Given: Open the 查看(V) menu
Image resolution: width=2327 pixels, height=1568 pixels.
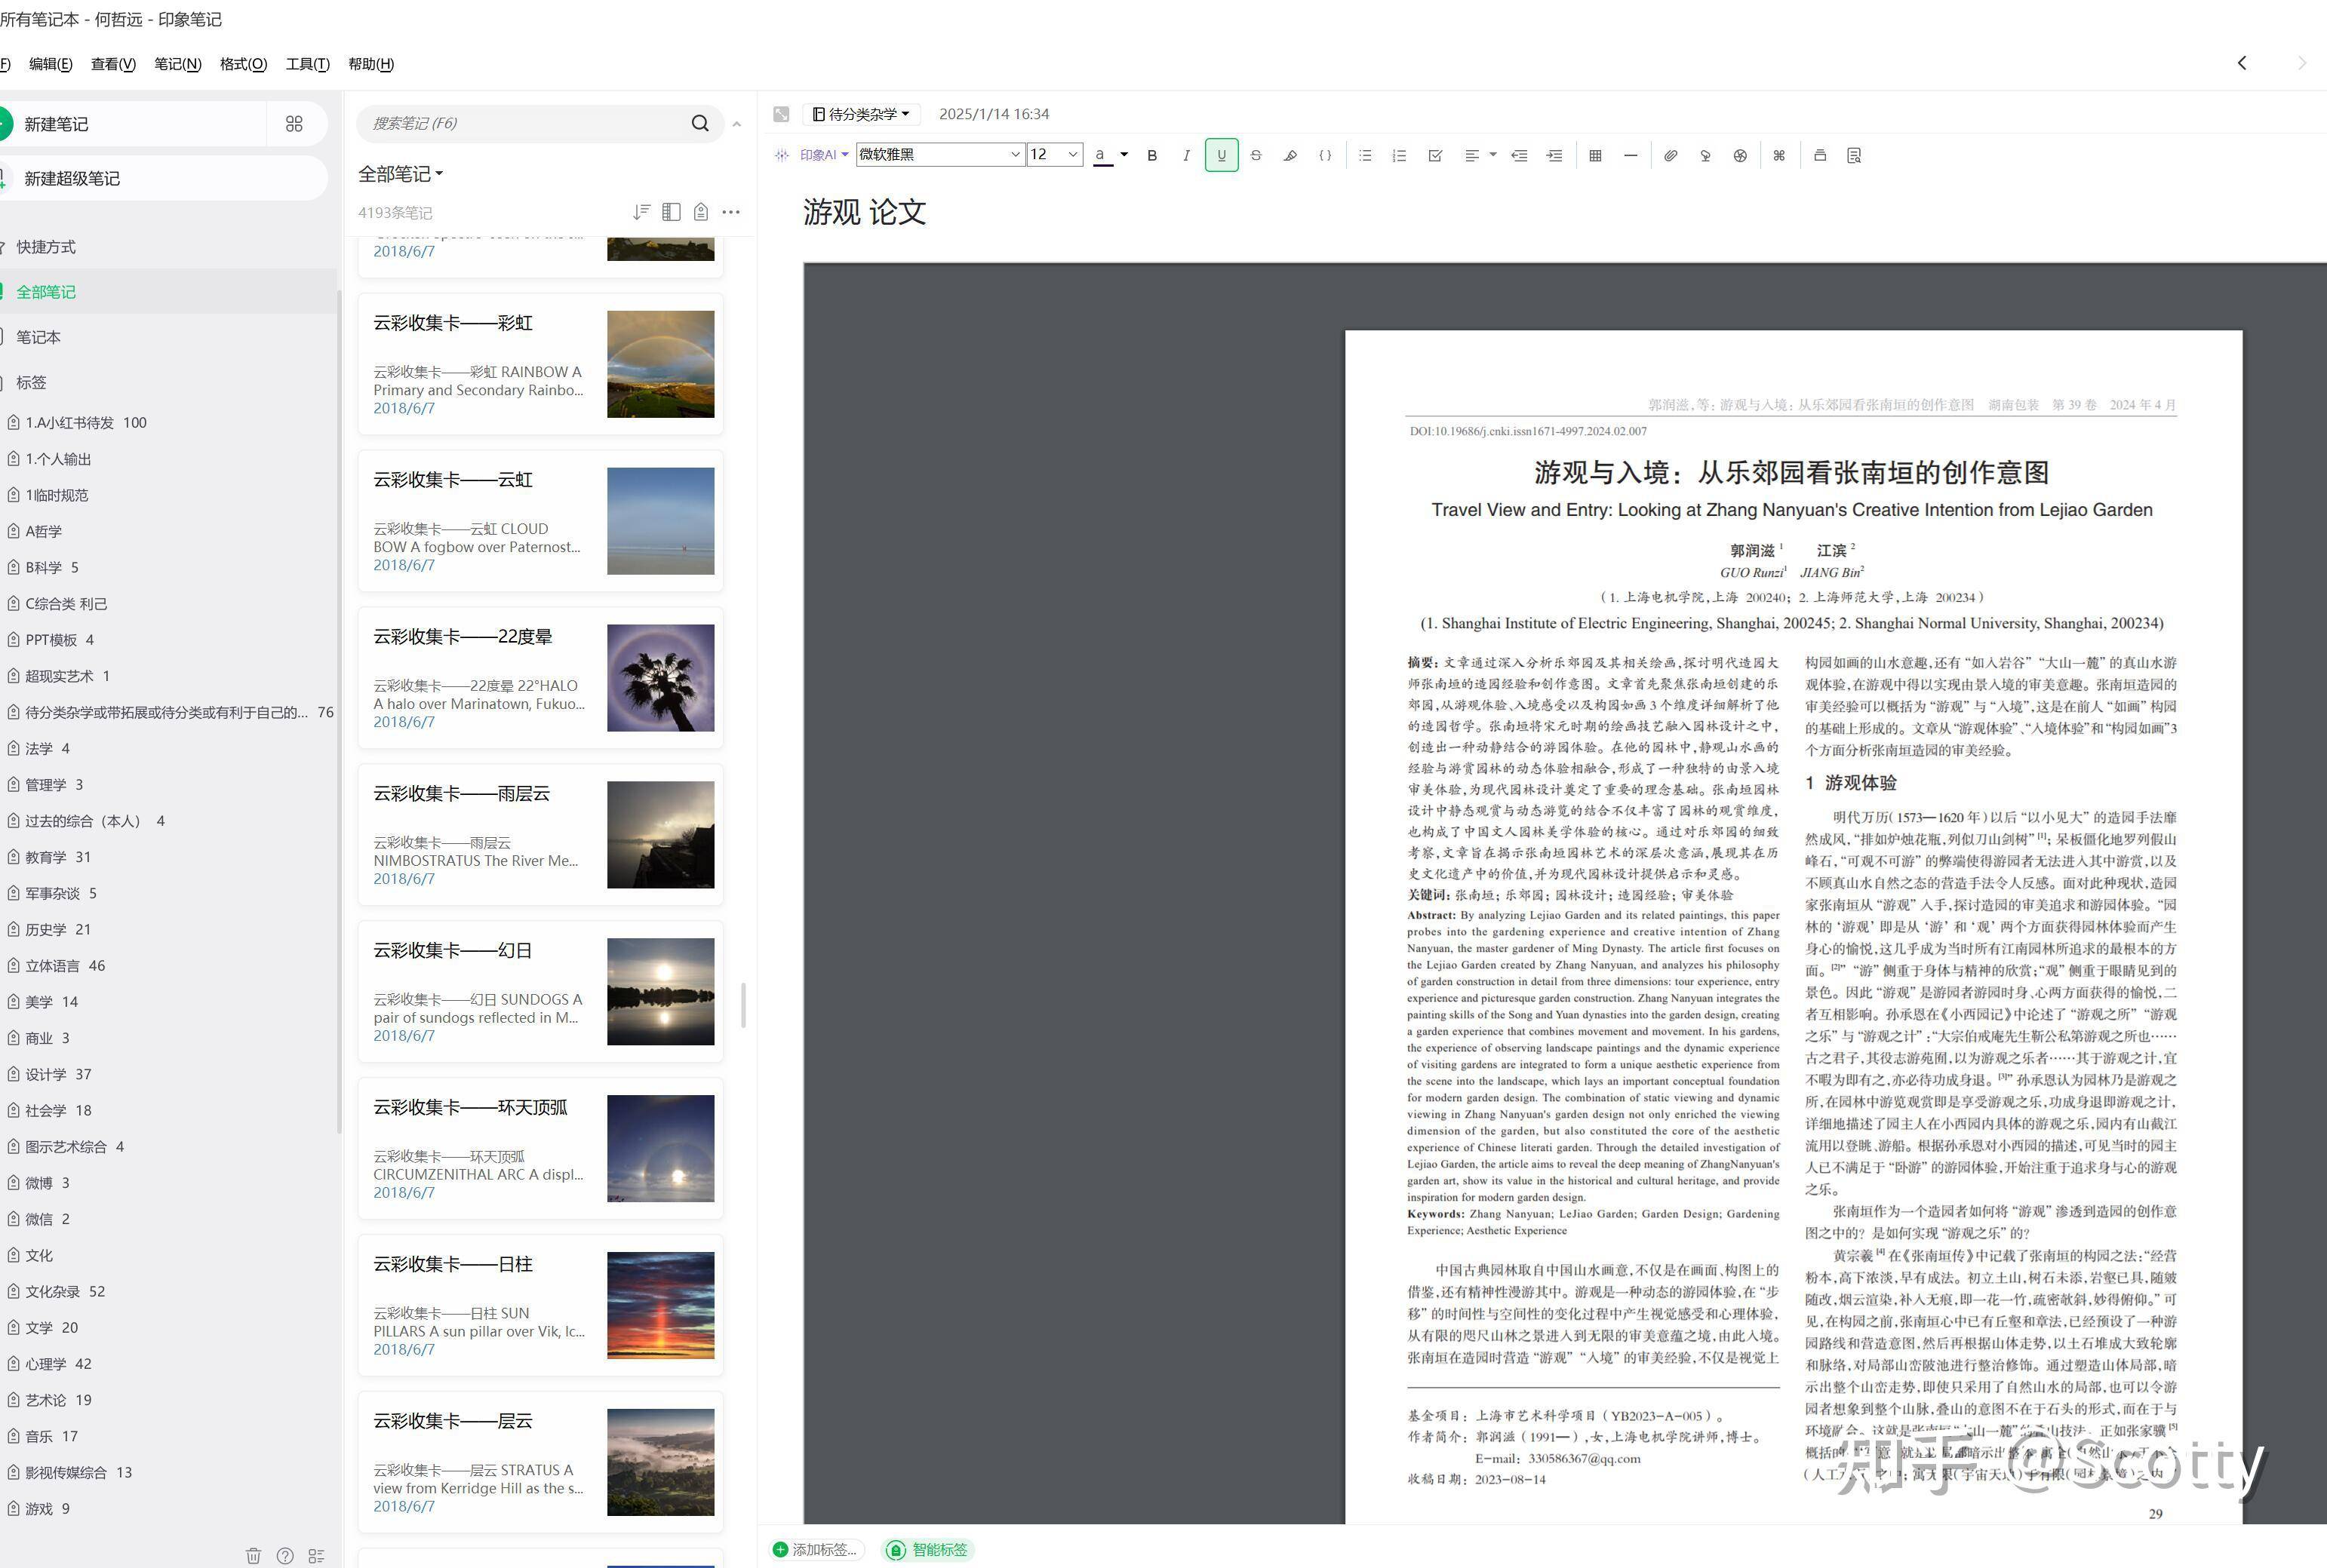Looking at the screenshot, I should tap(113, 64).
